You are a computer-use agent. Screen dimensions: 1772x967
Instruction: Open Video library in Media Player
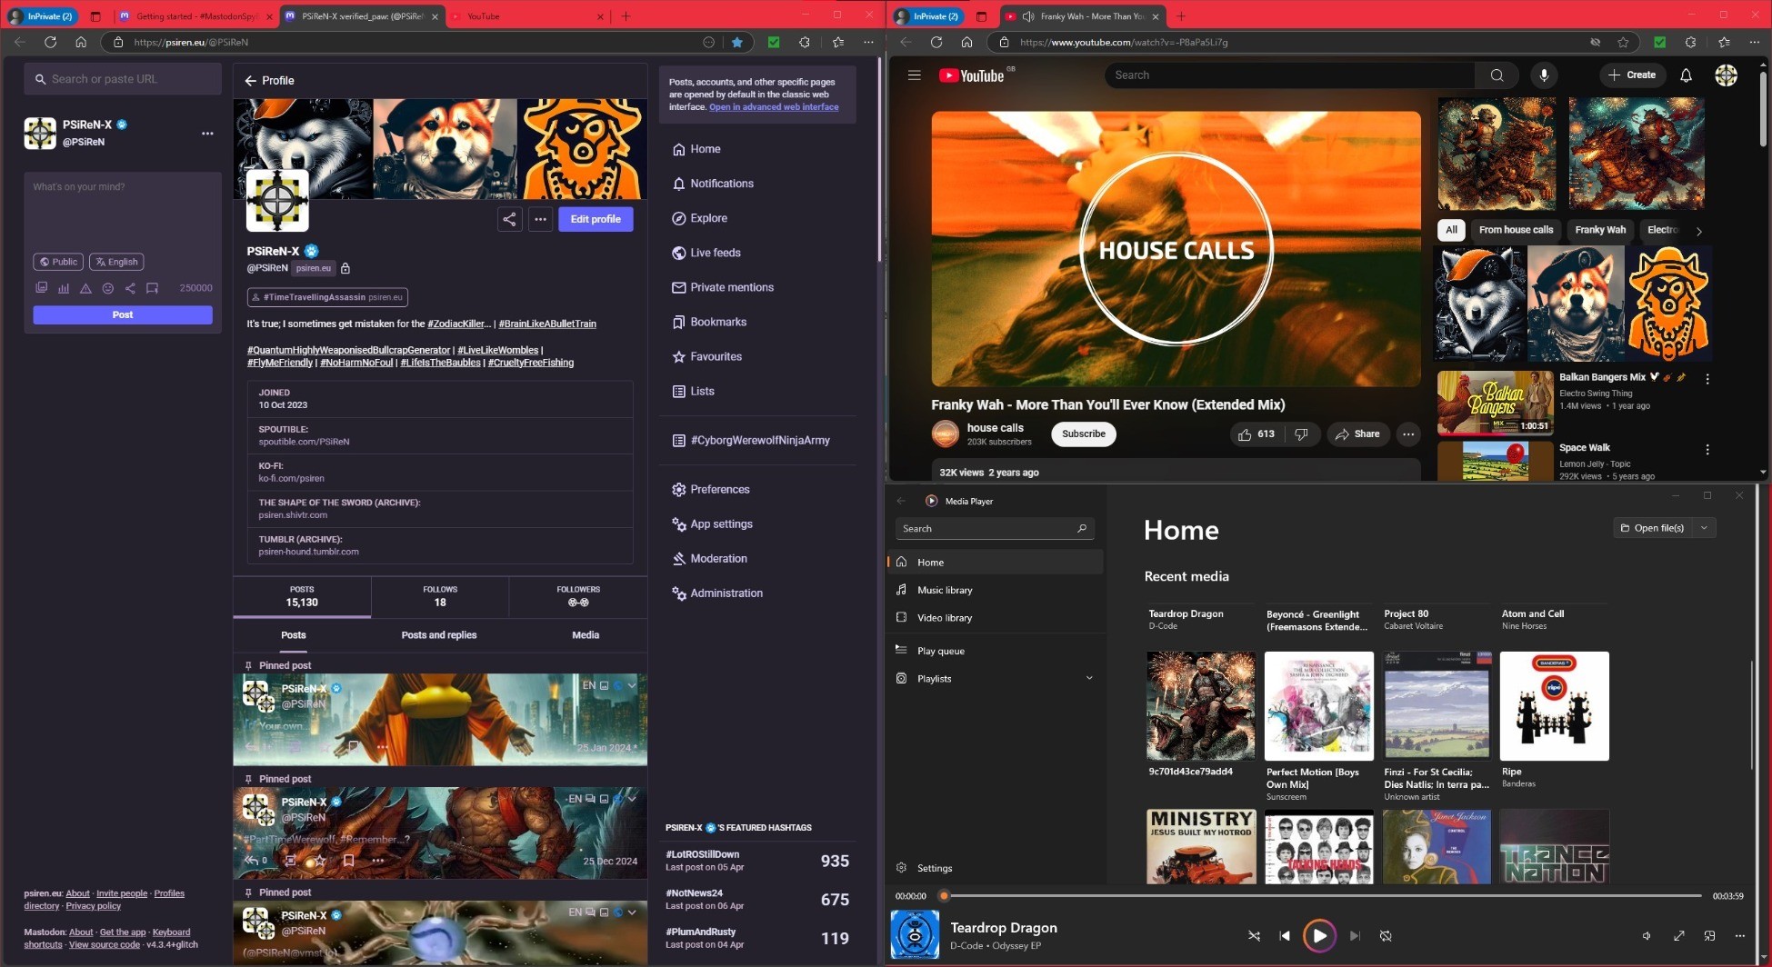coord(996,618)
